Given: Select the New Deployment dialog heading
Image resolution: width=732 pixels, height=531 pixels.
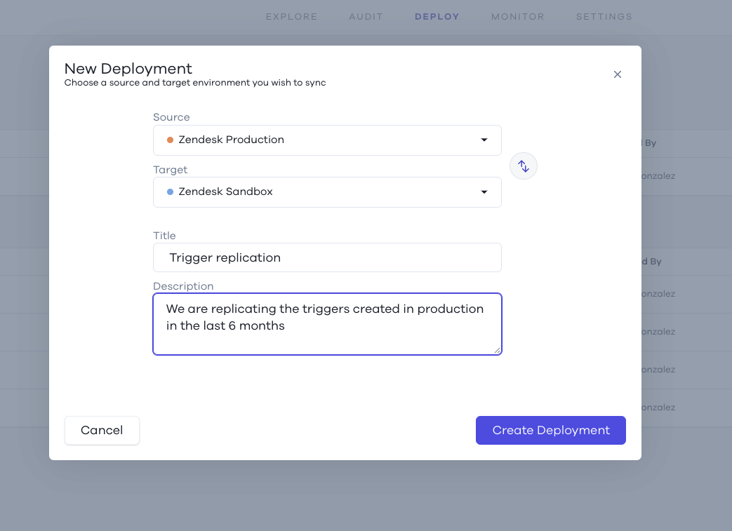Looking at the screenshot, I should pos(128,68).
